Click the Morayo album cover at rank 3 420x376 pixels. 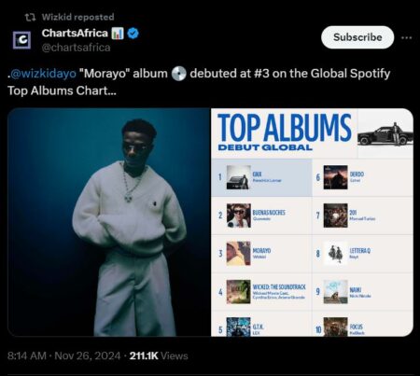tap(238, 254)
